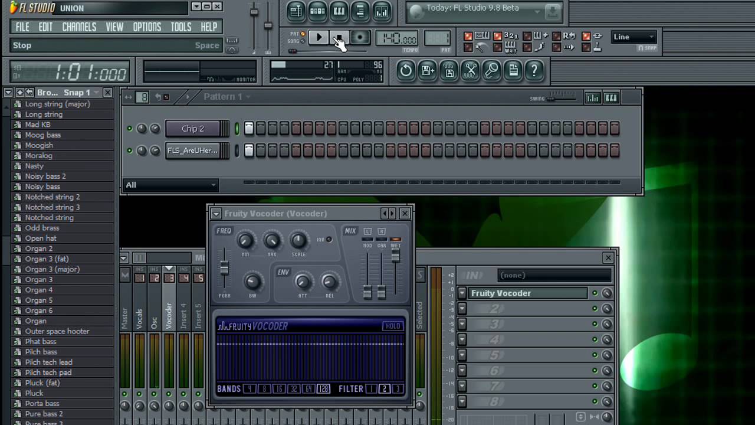This screenshot has height=425, width=755.
Task: Click the R button in vocoder MIX section
Action: (382, 231)
